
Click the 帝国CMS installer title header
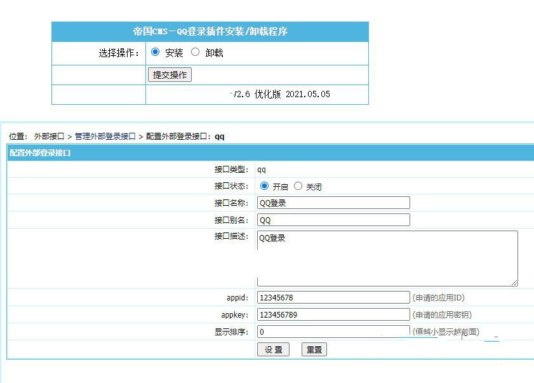point(210,31)
